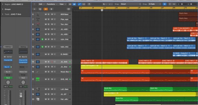The image size is (198, 105).
Task: Click the duplicate track icon
Action: [x=40, y=9]
